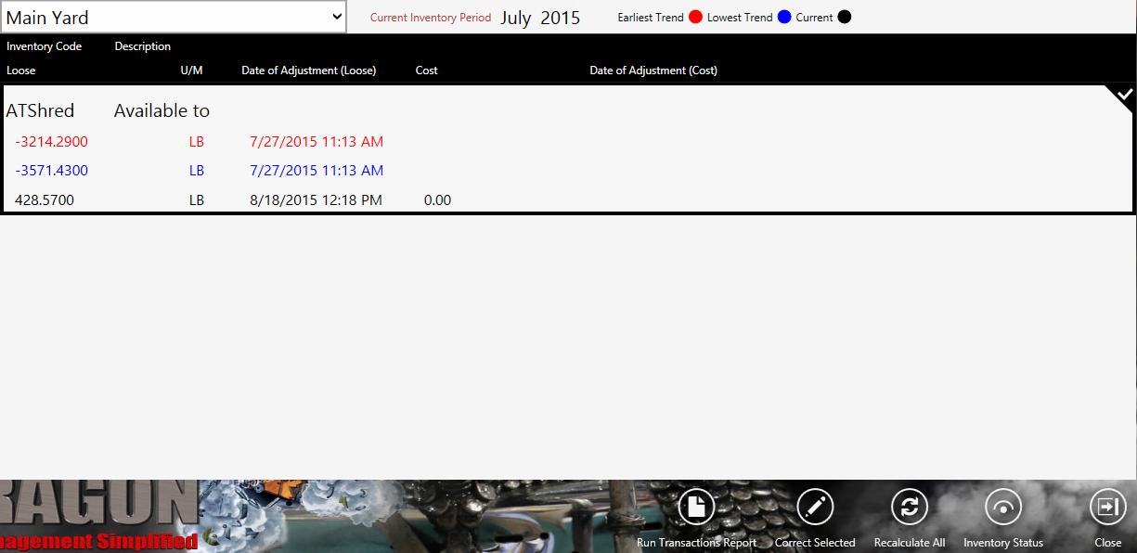Click the U/M column header
1137x553 pixels.
coord(191,71)
